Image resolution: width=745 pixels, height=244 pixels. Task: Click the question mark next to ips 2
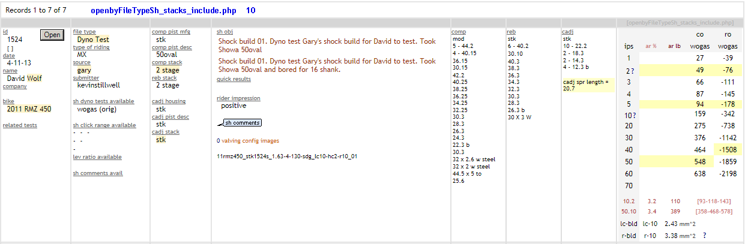coord(635,70)
